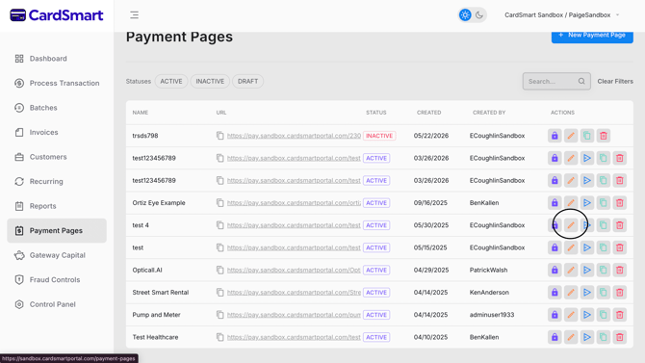Open the CardSmart Sandbox / PaigeSandbox account dropdown
Screen dimensions: 645x363
coord(562,15)
